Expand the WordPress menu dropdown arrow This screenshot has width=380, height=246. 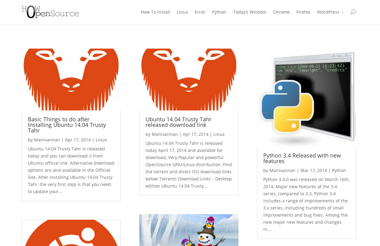pos(343,12)
